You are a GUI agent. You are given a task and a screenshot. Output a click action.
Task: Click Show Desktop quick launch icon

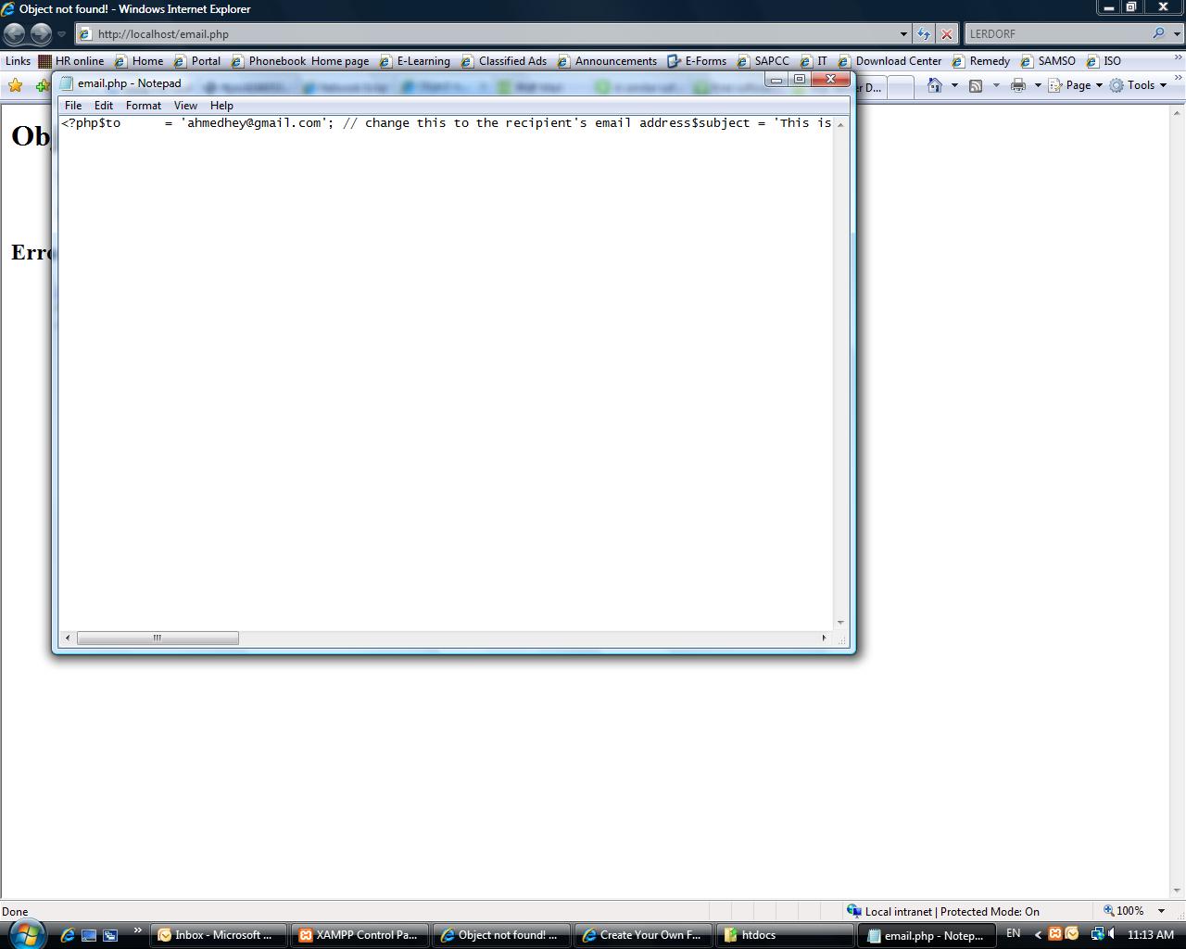[89, 935]
